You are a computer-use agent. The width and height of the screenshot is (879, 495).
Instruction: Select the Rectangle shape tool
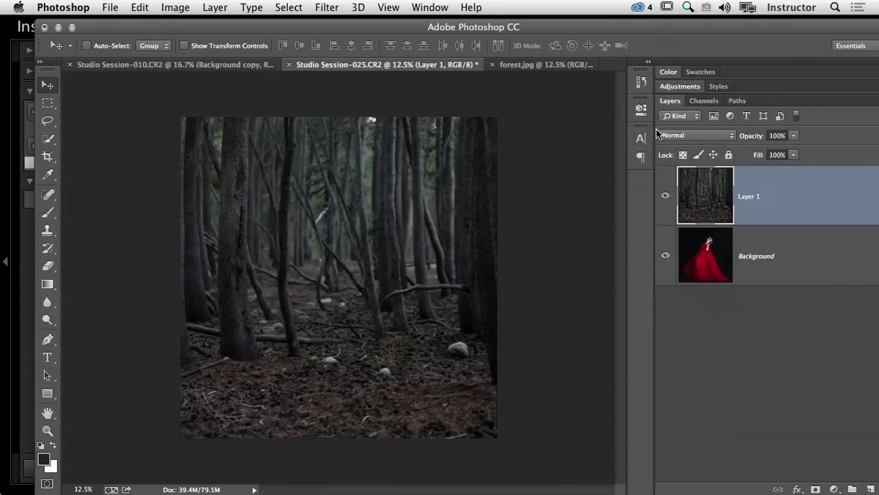[48, 393]
